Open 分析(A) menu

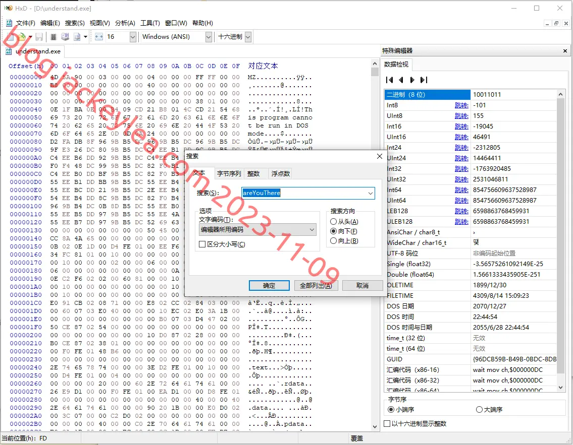pyautogui.click(x=125, y=23)
